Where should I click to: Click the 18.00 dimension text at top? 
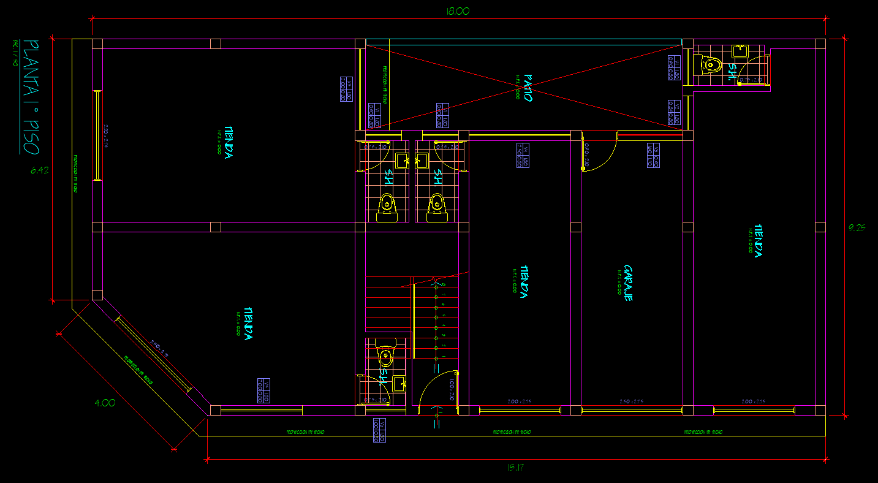tap(458, 11)
